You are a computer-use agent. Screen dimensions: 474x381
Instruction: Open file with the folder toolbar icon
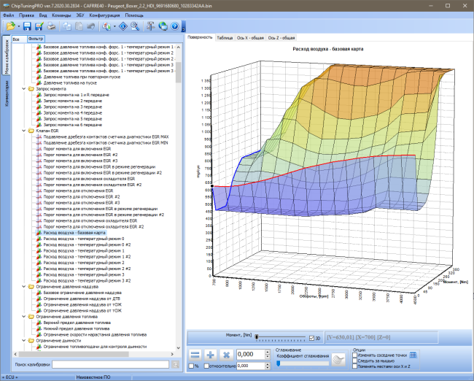(11, 26)
